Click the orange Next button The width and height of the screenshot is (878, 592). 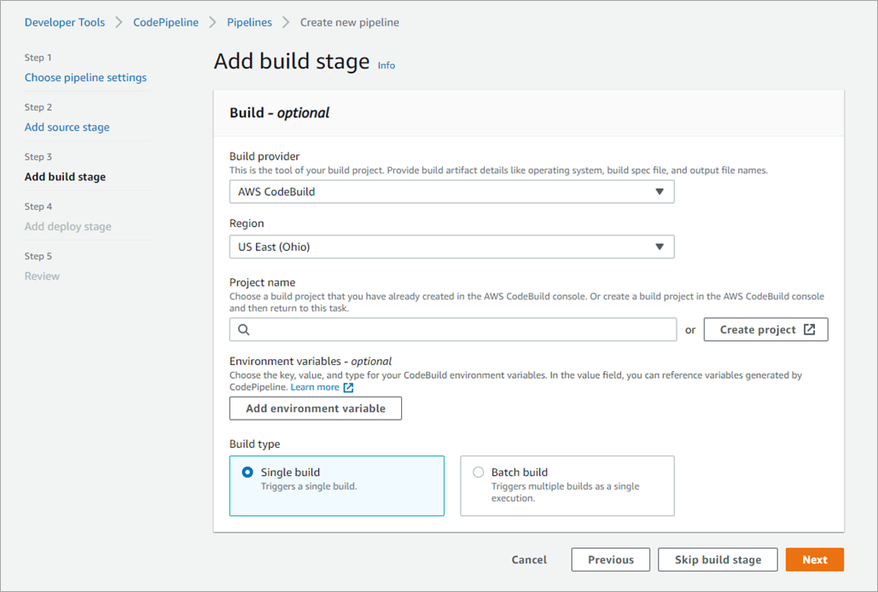(814, 560)
